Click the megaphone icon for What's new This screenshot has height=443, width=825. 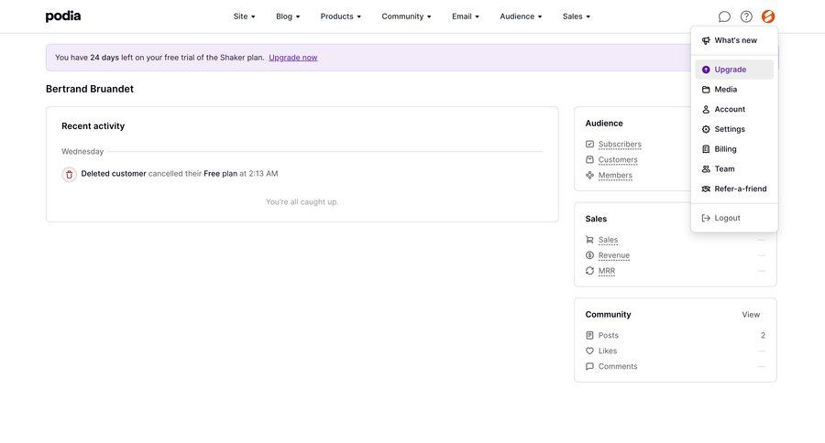click(x=706, y=40)
